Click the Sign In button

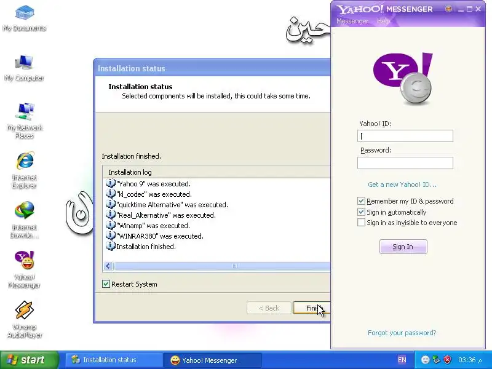pos(403,247)
